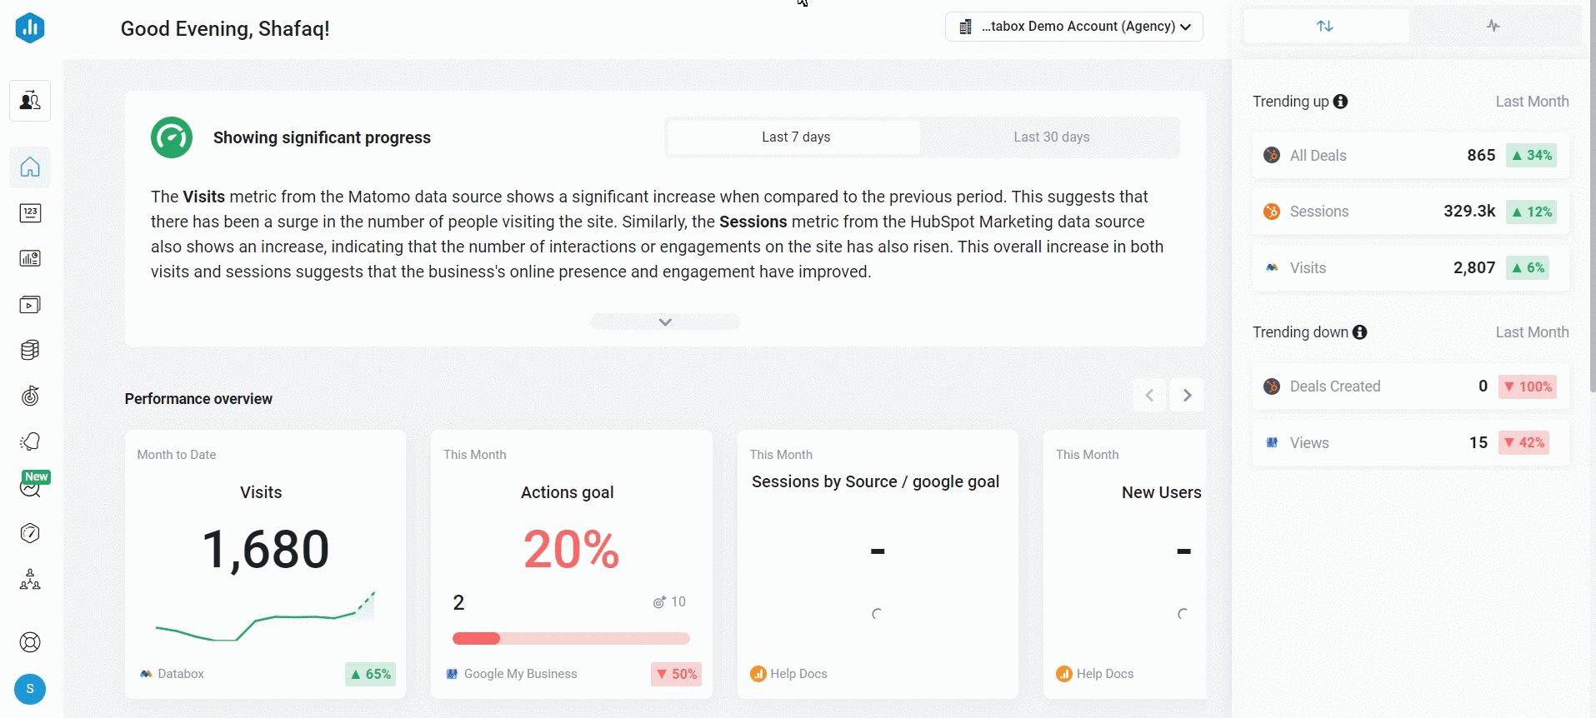Select the Metrics sidebar icon

30,212
